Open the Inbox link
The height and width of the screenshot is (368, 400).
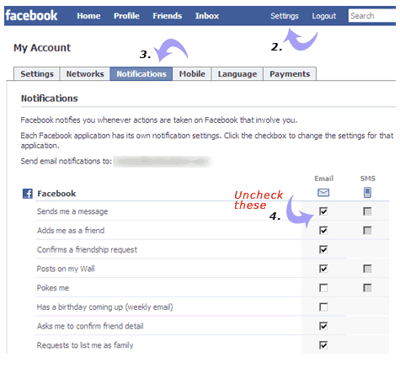click(207, 16)
